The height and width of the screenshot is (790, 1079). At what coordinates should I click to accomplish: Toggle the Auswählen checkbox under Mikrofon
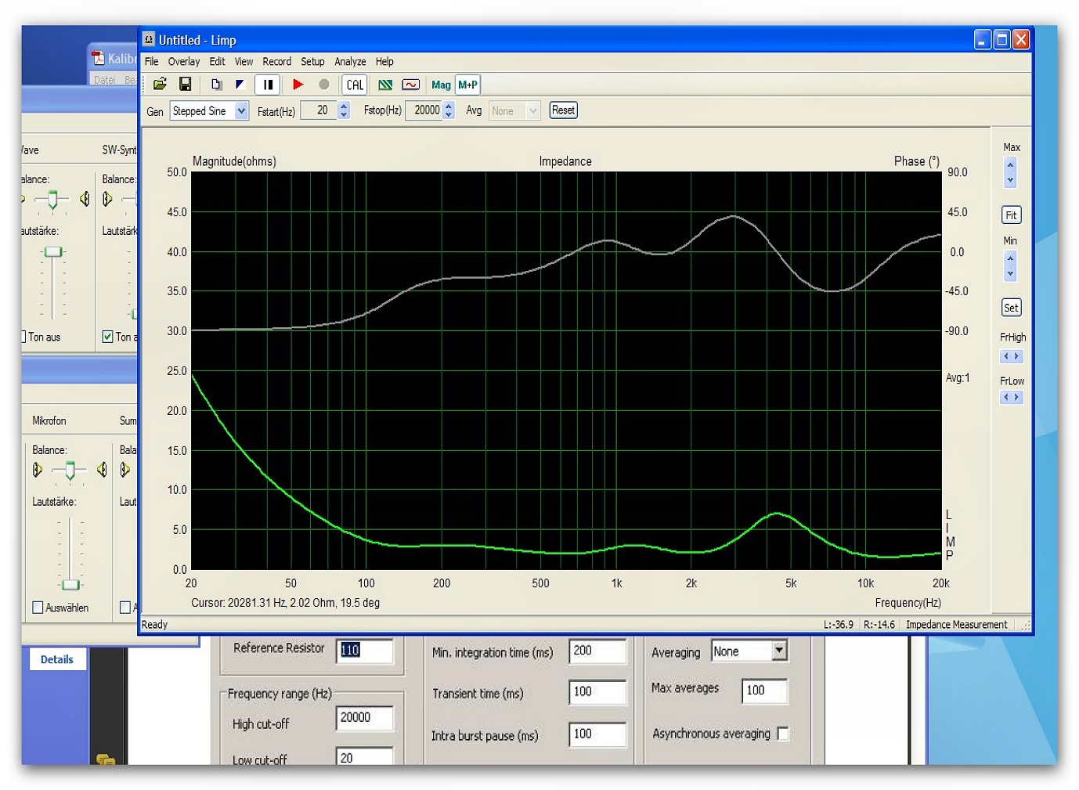tap(38, 608)
